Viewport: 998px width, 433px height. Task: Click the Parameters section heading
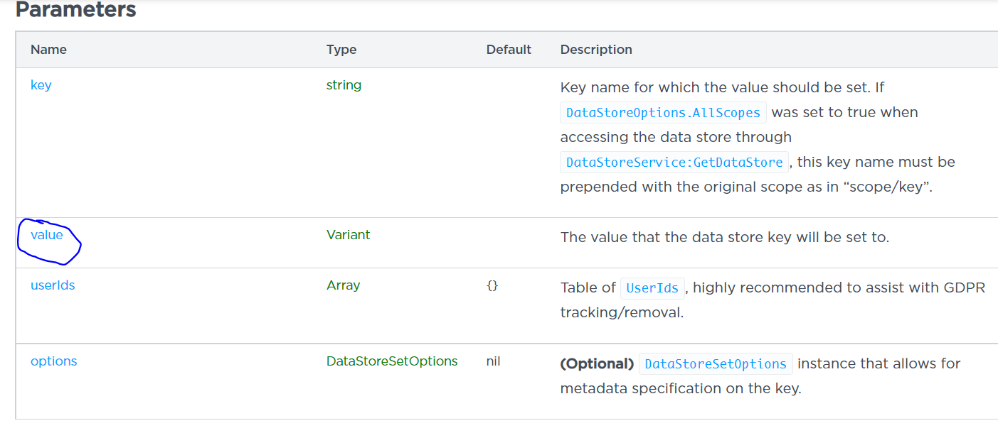click(76, 10)
